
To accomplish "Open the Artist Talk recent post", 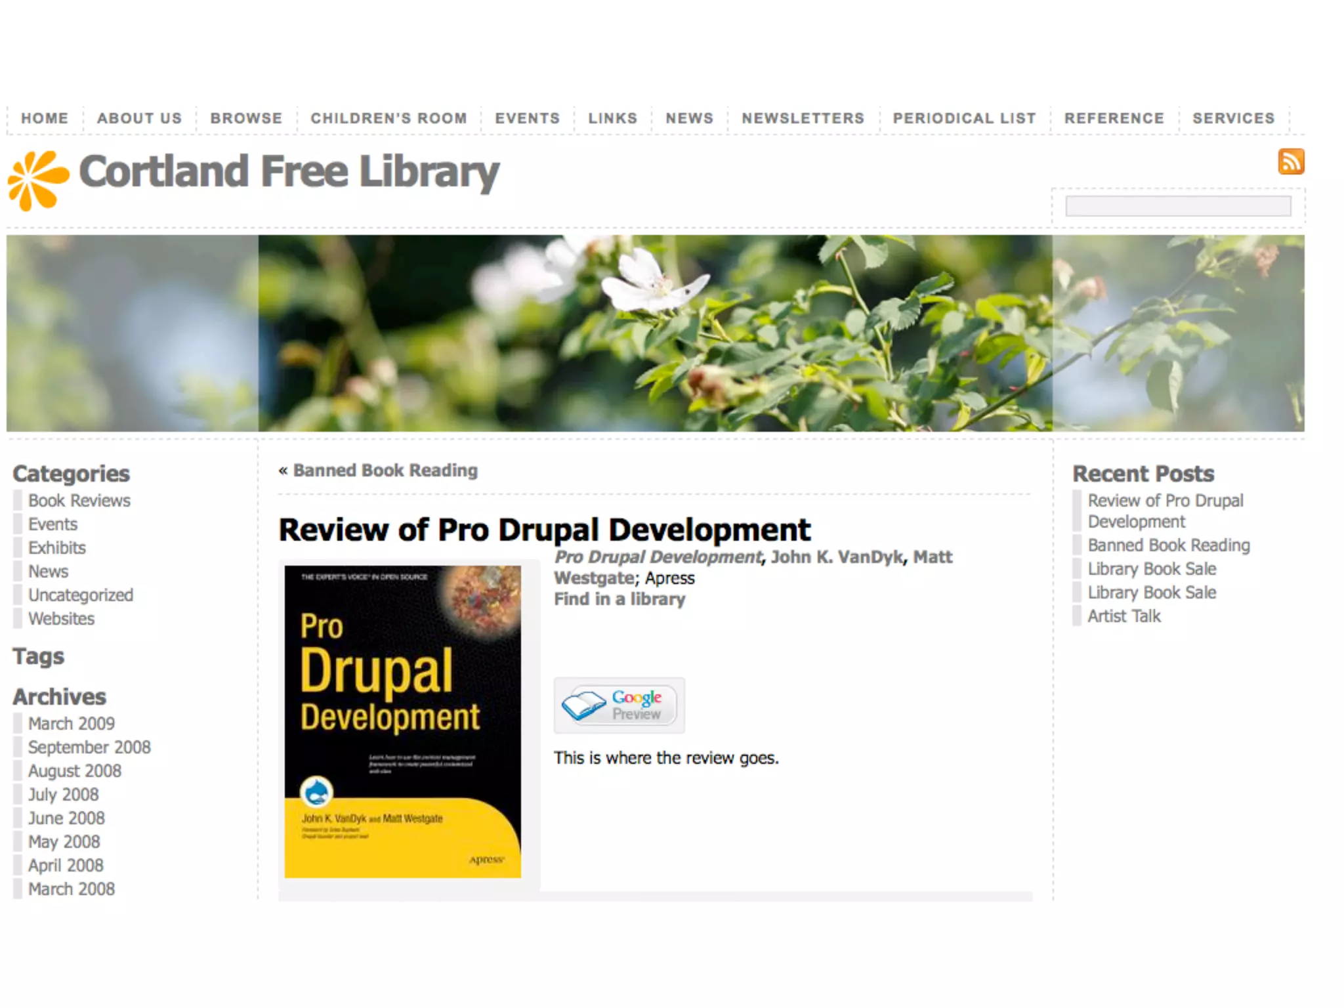I will pos(1123,616).
